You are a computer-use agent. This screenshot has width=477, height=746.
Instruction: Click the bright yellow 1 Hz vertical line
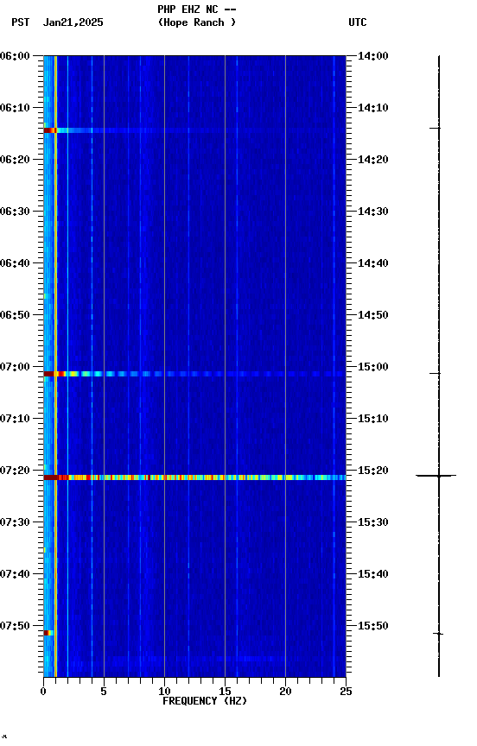coord(55,366)
